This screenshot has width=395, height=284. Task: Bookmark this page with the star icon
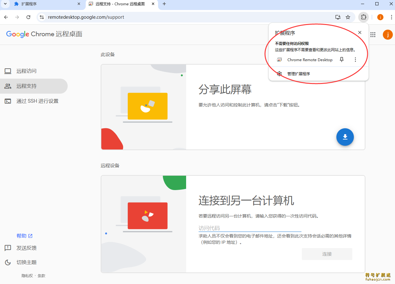point(348,17)
